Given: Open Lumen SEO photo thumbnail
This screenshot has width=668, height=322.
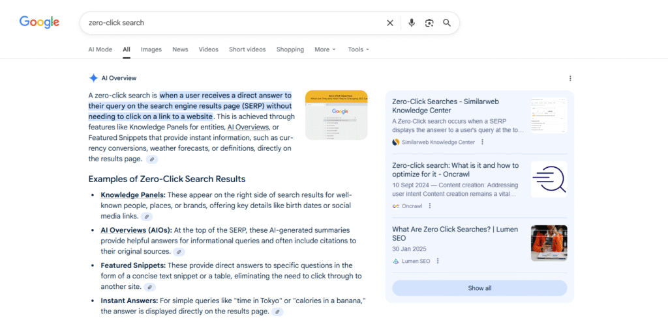Looking at the screenshot, I should (x=549, y=243).
